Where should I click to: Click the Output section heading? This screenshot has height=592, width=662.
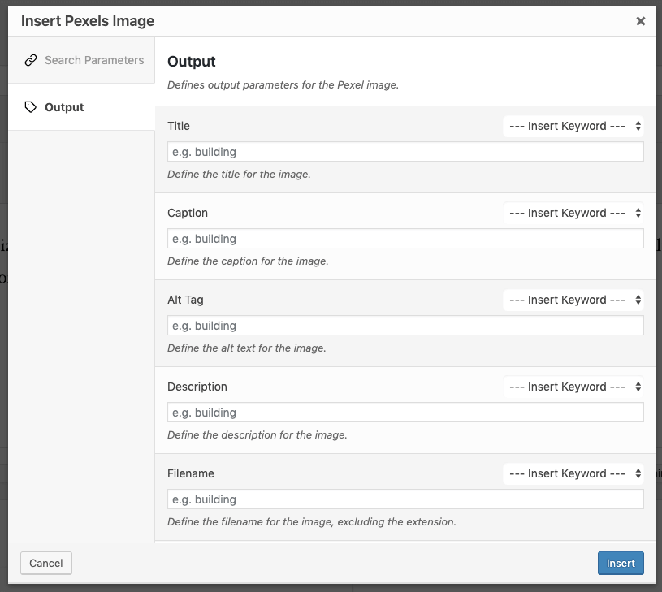[191, 62]
